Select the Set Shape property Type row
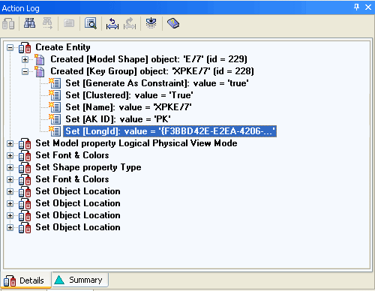The height and width of the screenshot is (291, 375). point(88,167)
